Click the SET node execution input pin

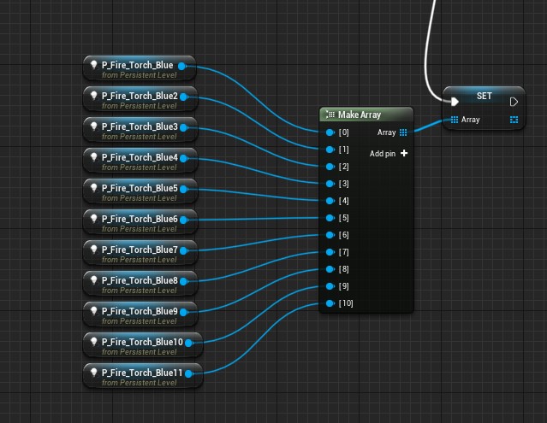(x=455, y=102)
